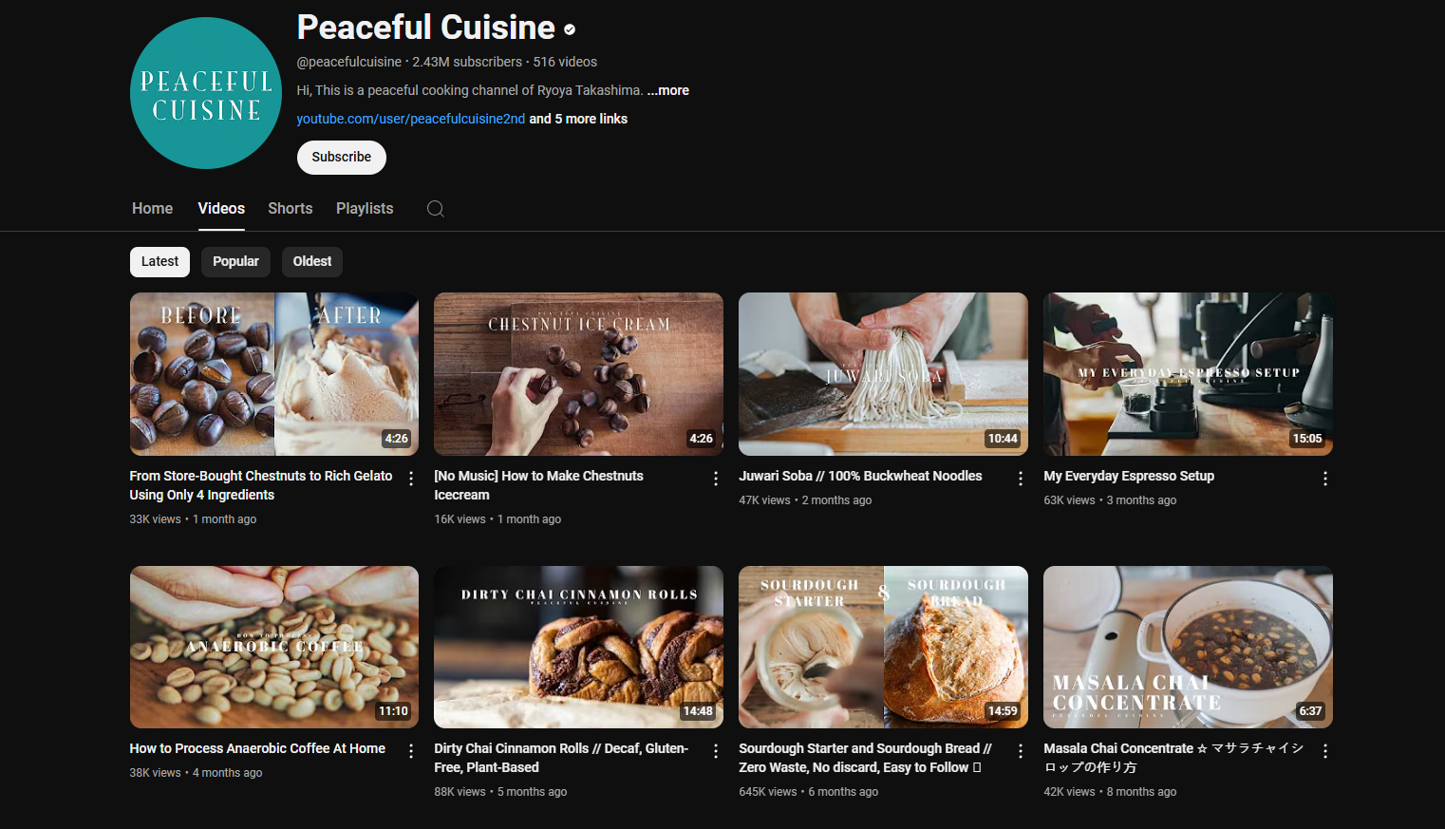The image size is (1445, 829).
Task: Open options menu for Juwari Soba video
Action: 1021,479
